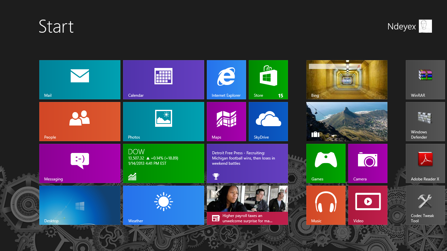Switch to the Desktop
This screenshot has width=447, height=251.
click(x=80, y=205)
